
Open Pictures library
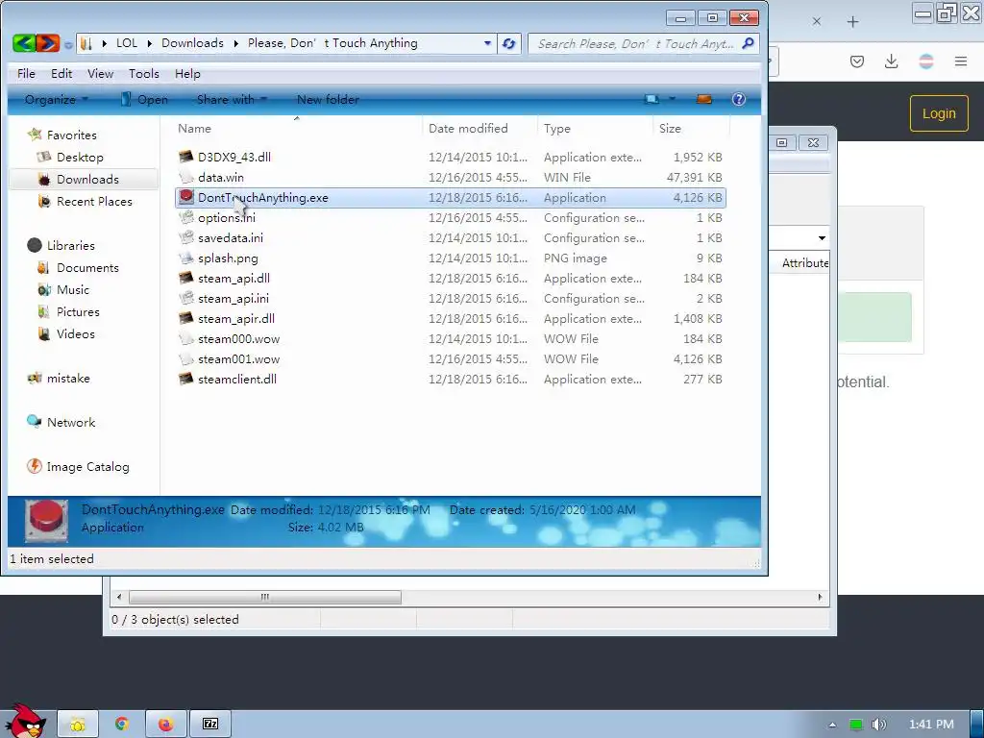[x=78, y=311]
